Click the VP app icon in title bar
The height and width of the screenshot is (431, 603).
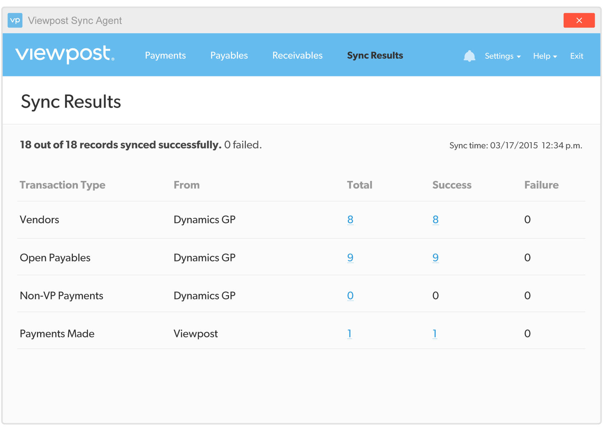point(15,20)
